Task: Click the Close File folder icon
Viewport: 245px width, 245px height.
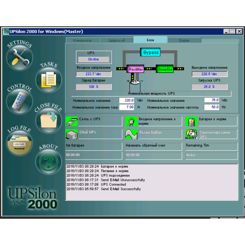Action: pos(48,121)
